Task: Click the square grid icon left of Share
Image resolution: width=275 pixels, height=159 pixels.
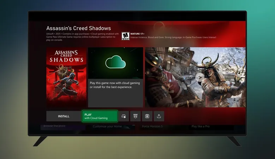Action: click(147, 116)
